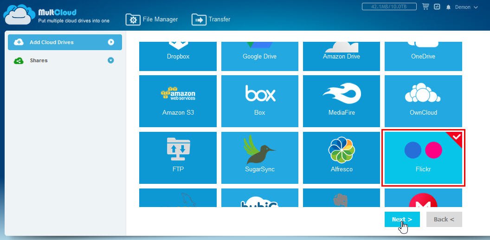Screen dimensions: 490x240
Task: Select the hubiC tile
Action: (x=260, y=198)
